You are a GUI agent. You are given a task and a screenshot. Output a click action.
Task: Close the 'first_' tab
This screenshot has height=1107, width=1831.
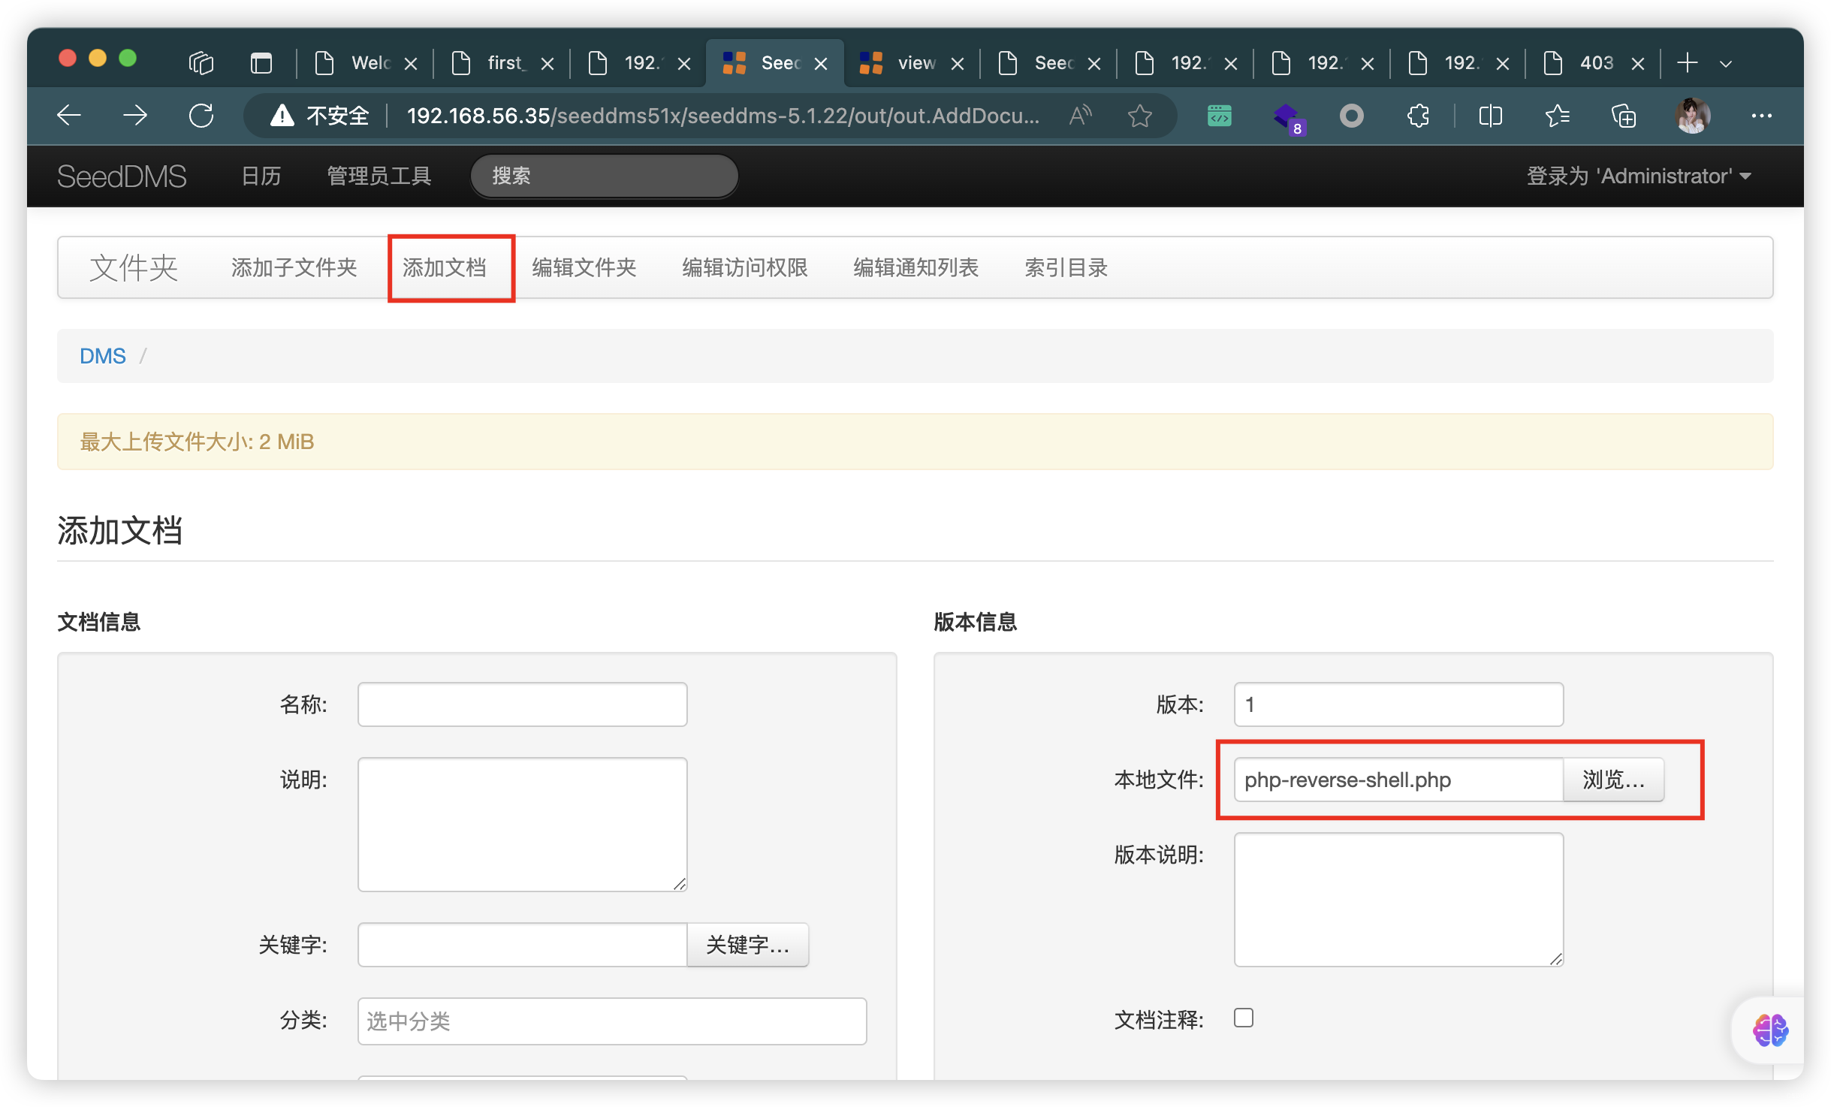547,64
